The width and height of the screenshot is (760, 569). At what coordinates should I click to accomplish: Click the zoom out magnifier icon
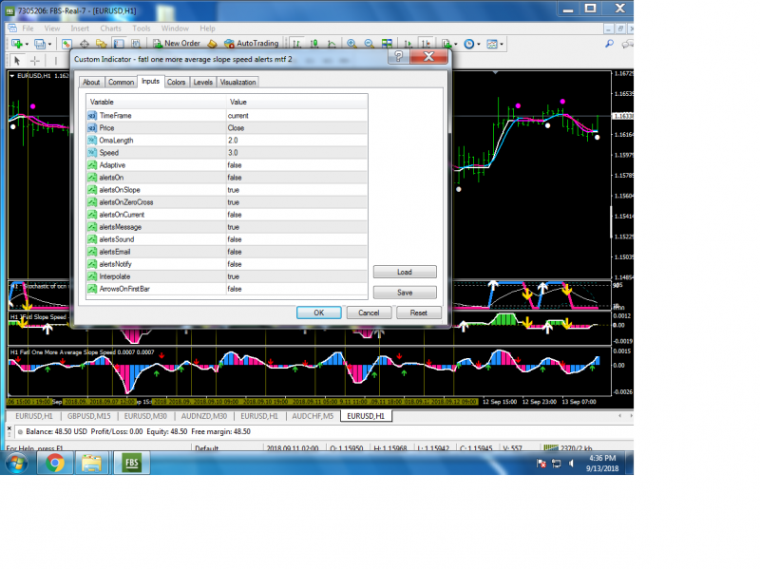tap(369, 44)
